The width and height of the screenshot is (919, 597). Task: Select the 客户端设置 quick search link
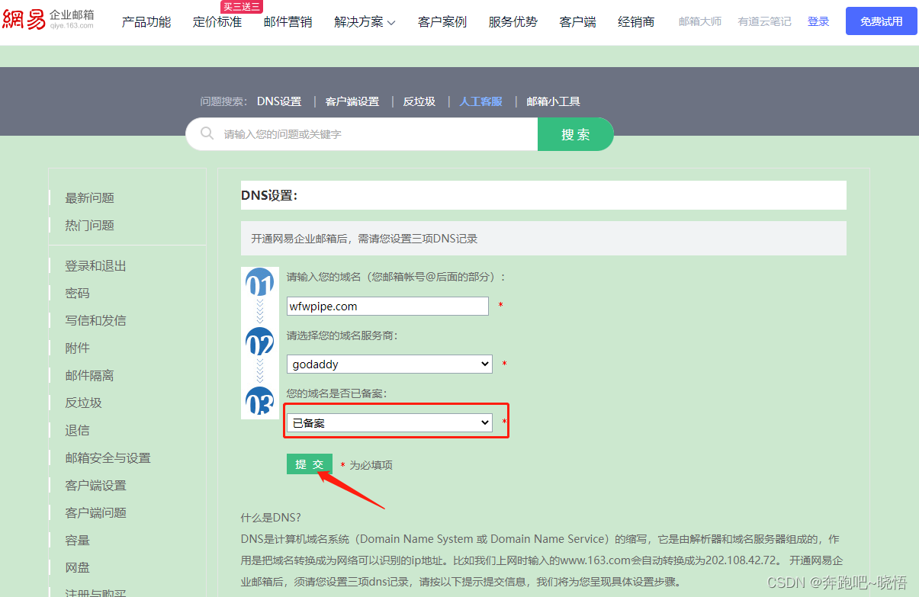pyautogui.click(x=352, y=101)
